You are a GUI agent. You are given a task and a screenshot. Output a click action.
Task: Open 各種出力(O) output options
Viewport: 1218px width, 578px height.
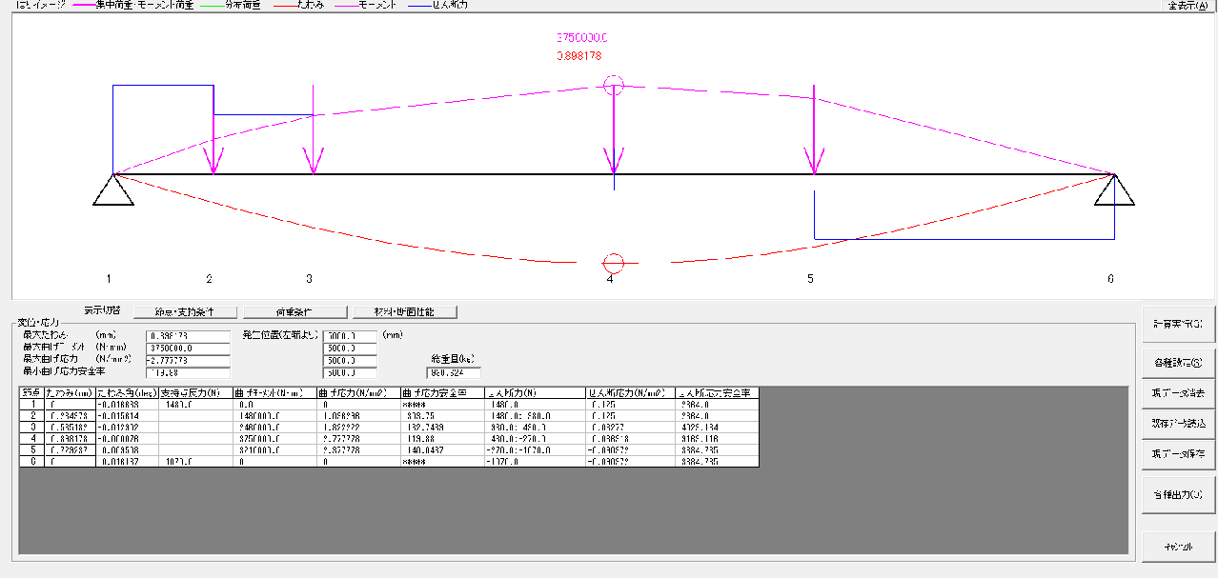[x=1177, y=495]
